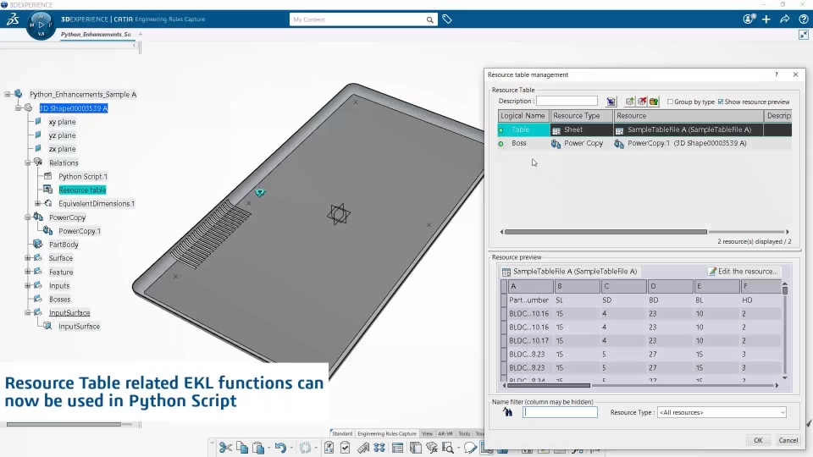Click the remove resource icon with red X
This screenshot has height=457, width=813.
click(642, 102)
